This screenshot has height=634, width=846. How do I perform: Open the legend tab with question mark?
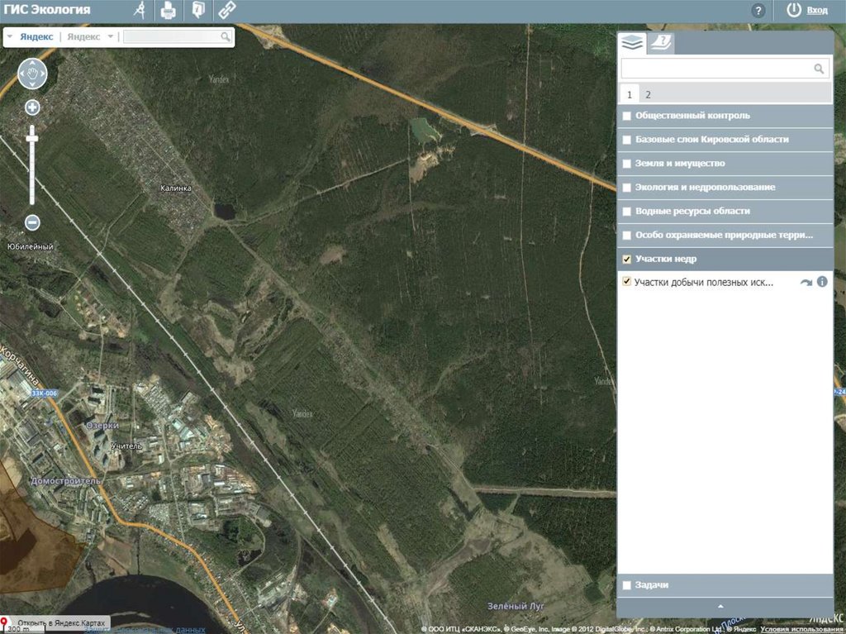click(660, 44)
